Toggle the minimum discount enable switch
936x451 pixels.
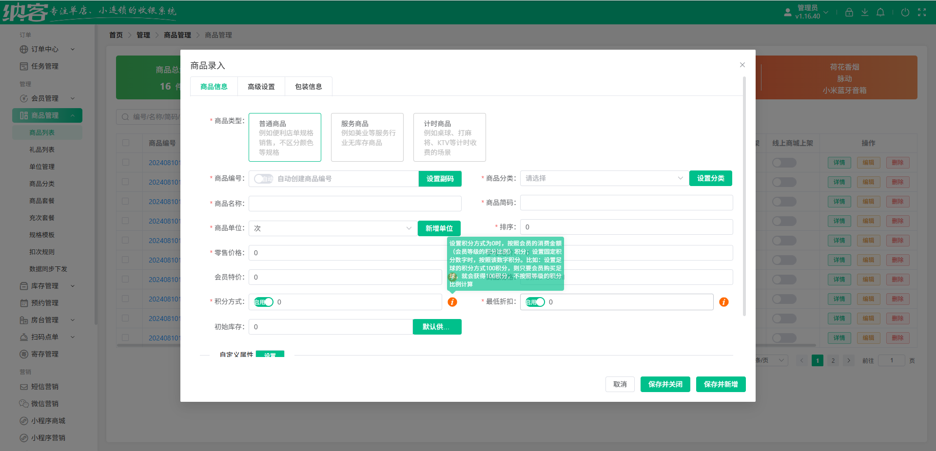click(x=535, y=302)
